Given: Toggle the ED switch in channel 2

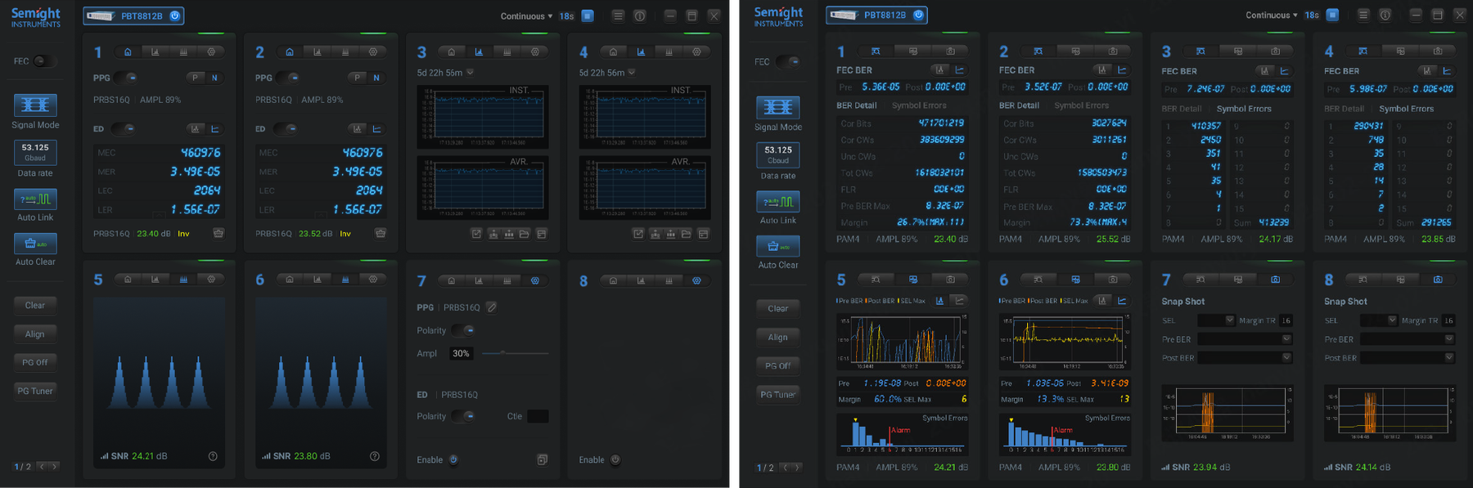Looking at the screenshot, I should [x=286, y=128].
